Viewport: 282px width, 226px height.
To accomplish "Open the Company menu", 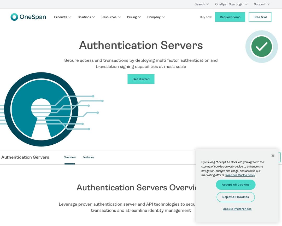I will [156, 17].
